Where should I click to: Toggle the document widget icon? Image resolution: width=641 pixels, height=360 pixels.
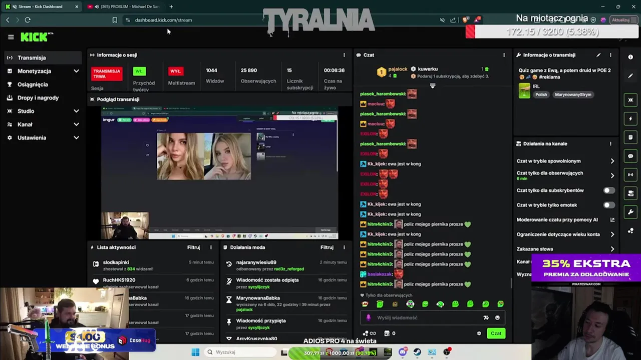(x=630, y=137)
